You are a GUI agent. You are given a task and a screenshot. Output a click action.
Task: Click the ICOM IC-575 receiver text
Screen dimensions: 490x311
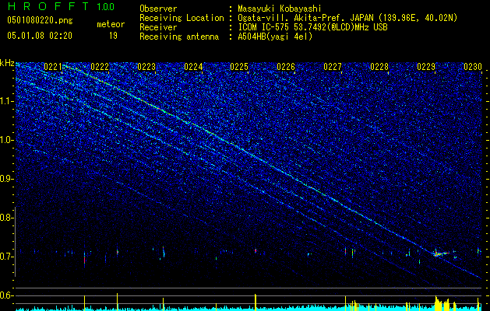pyautogui.click(x=312, y=27)
